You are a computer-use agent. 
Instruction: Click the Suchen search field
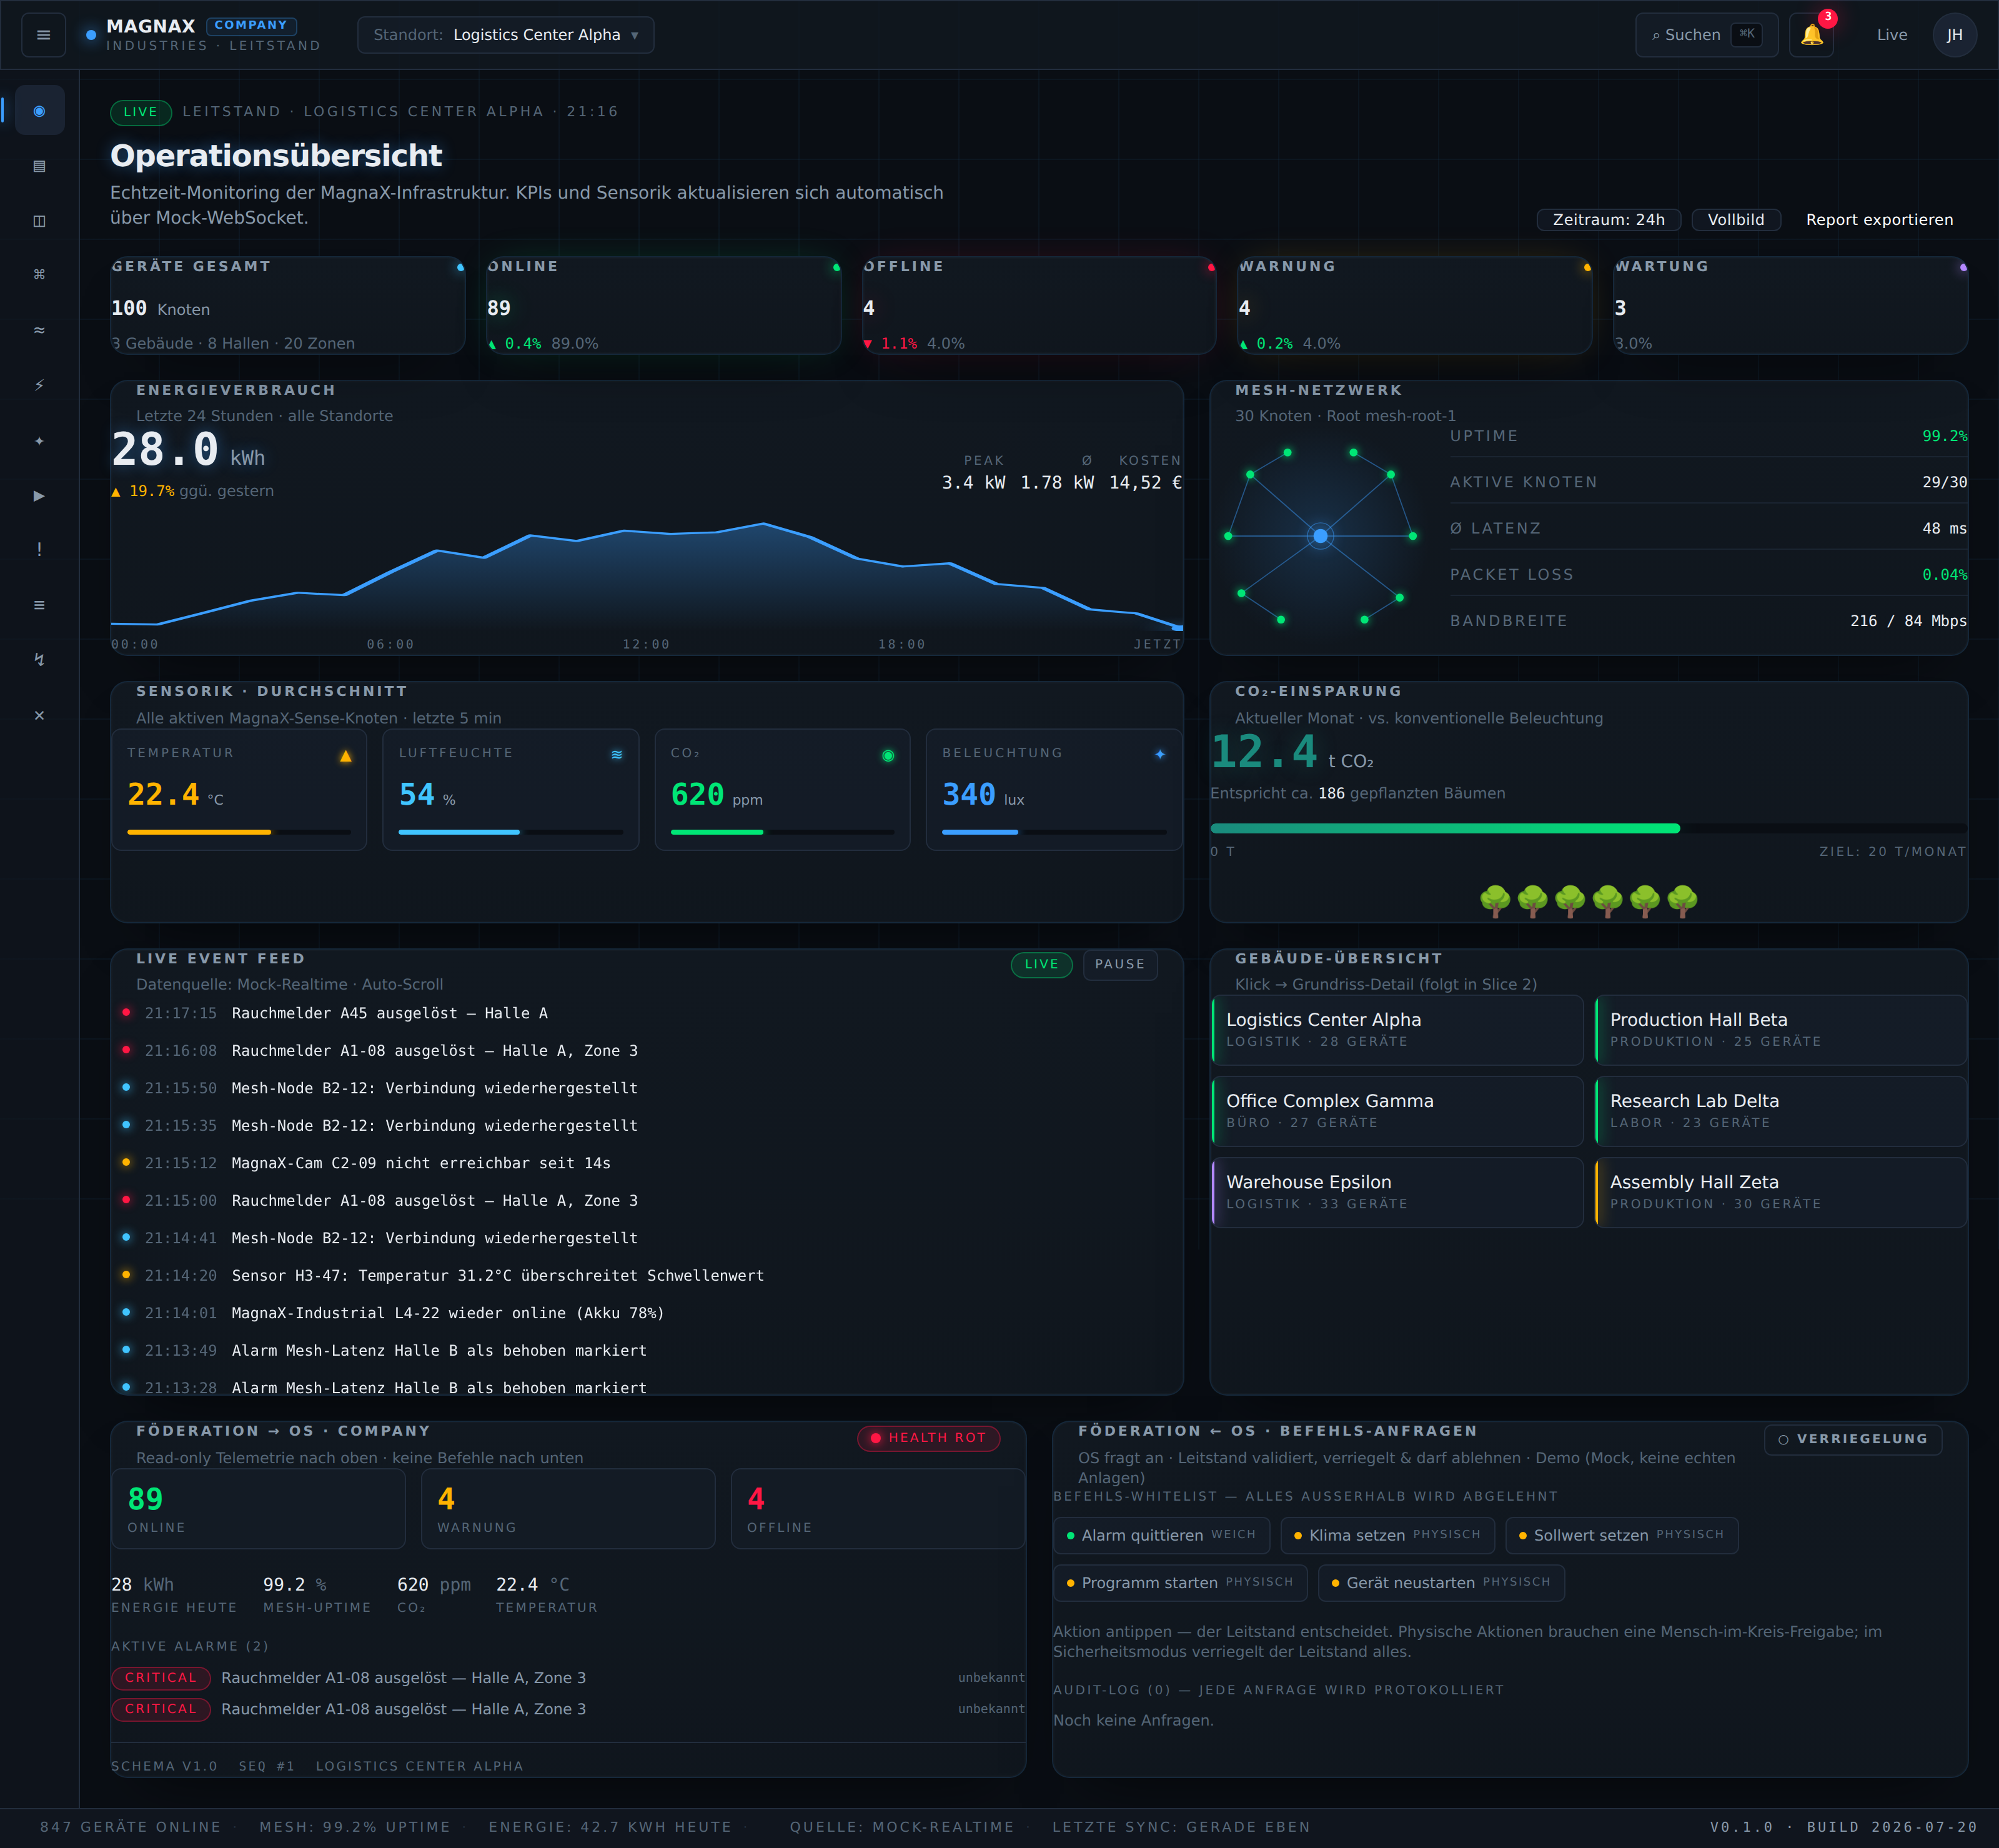[1706, 35]
